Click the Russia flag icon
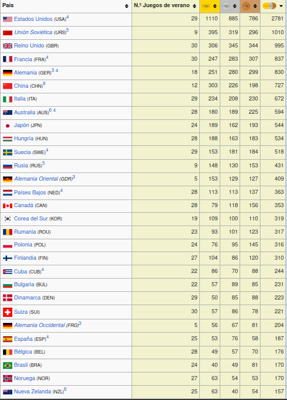The height and width of the screenshot is (400, 287). pos(8,166)
